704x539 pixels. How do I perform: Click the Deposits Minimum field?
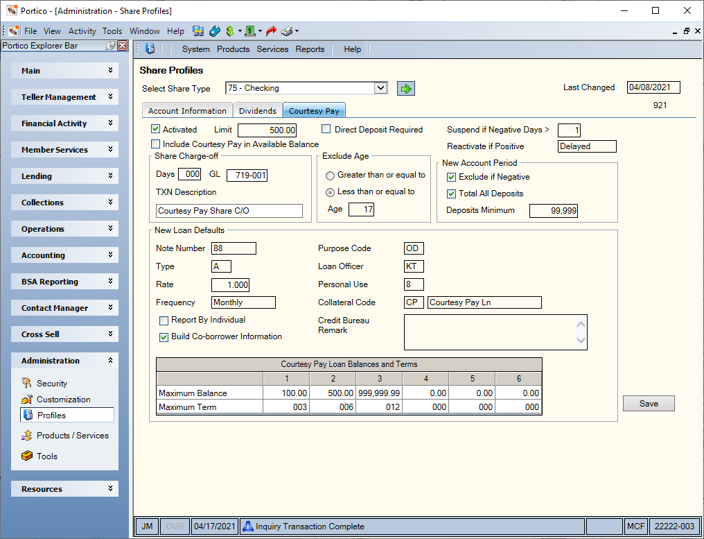point(554,210)
